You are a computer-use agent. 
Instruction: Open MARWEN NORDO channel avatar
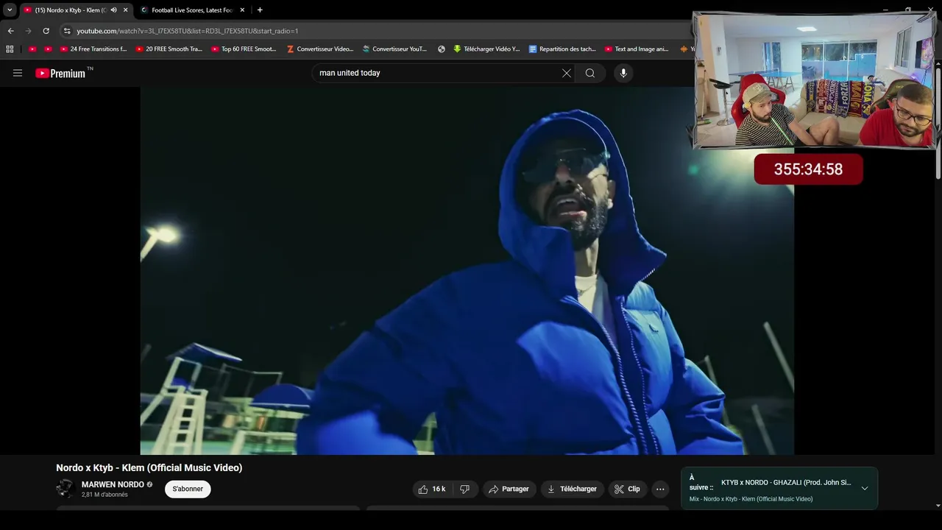(x=65, y=489)
